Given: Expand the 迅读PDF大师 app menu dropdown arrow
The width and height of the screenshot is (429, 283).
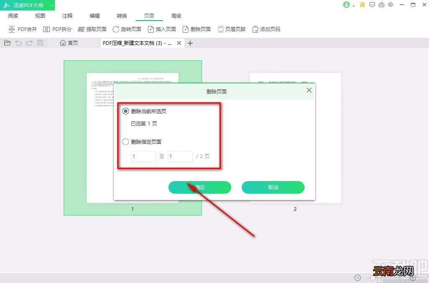Looking at the screenshot, I should [52, 5].
